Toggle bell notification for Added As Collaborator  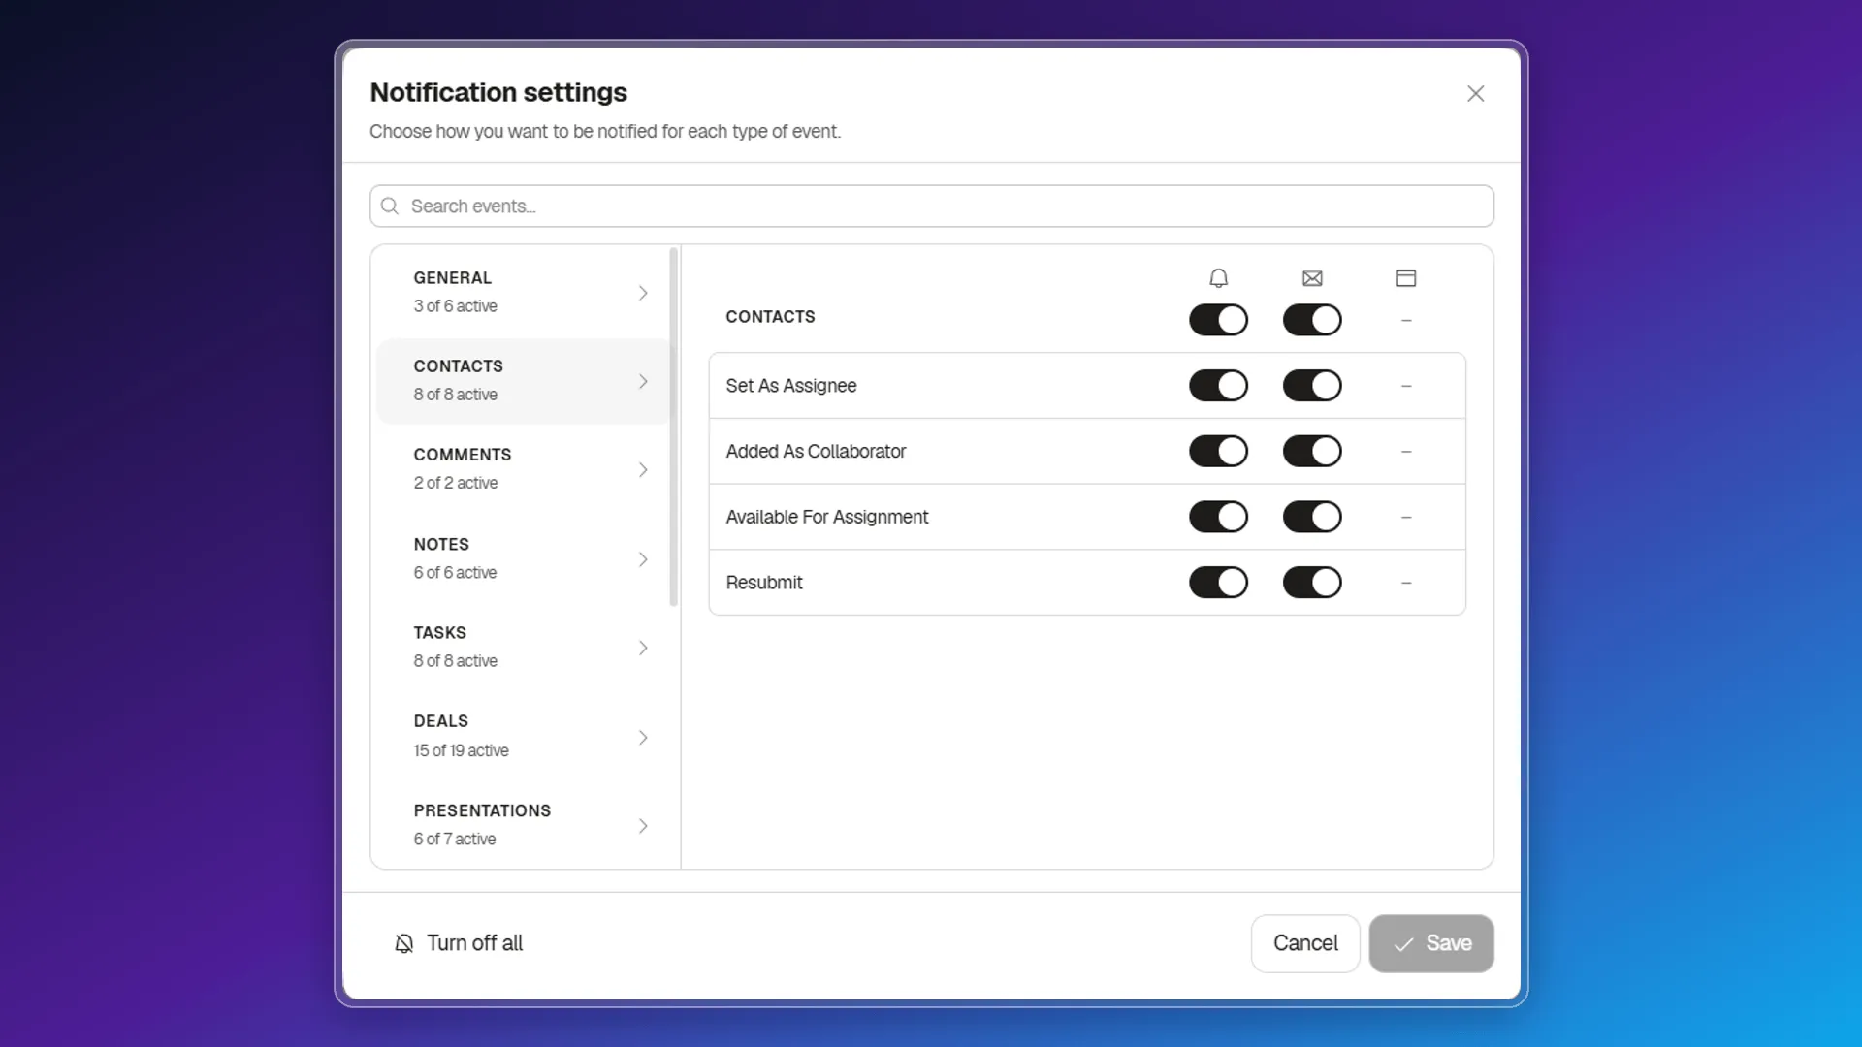(1218, 451)
